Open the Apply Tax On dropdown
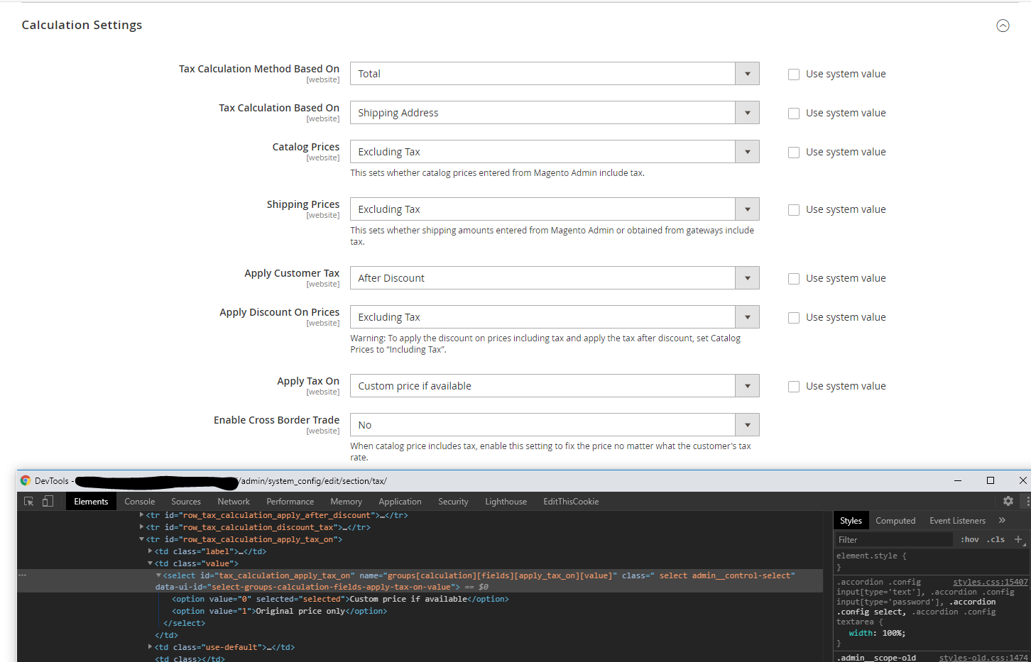Image resolution: width=1031 pixels, height=662 pixels. pos(555,386)
